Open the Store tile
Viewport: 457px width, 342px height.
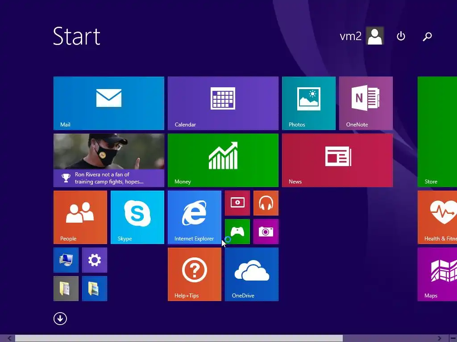pos(437,132)
